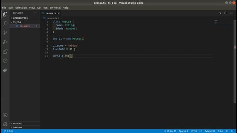Click pessoa.ts in the breadcrumb
Viewport: 237px width, 133px height.
52,18
